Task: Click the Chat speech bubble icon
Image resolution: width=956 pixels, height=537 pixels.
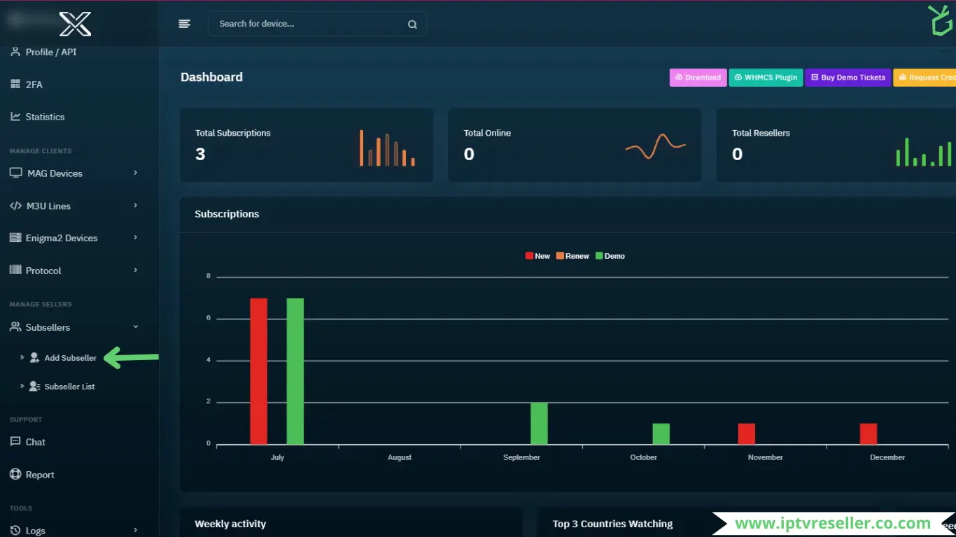Action: (15, 442)
